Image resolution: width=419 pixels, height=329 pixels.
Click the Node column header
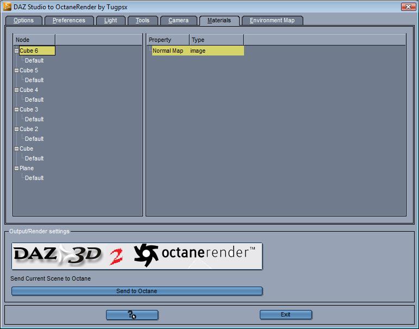pyautogui.click(x=34, y=40)
